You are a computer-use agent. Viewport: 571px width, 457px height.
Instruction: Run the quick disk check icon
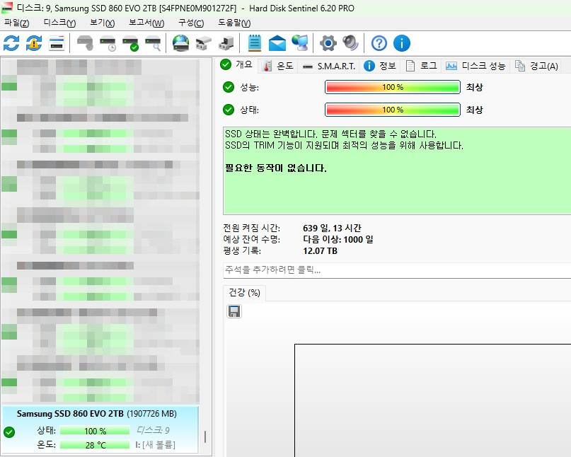pyautogui.click(x=131, y=43)
